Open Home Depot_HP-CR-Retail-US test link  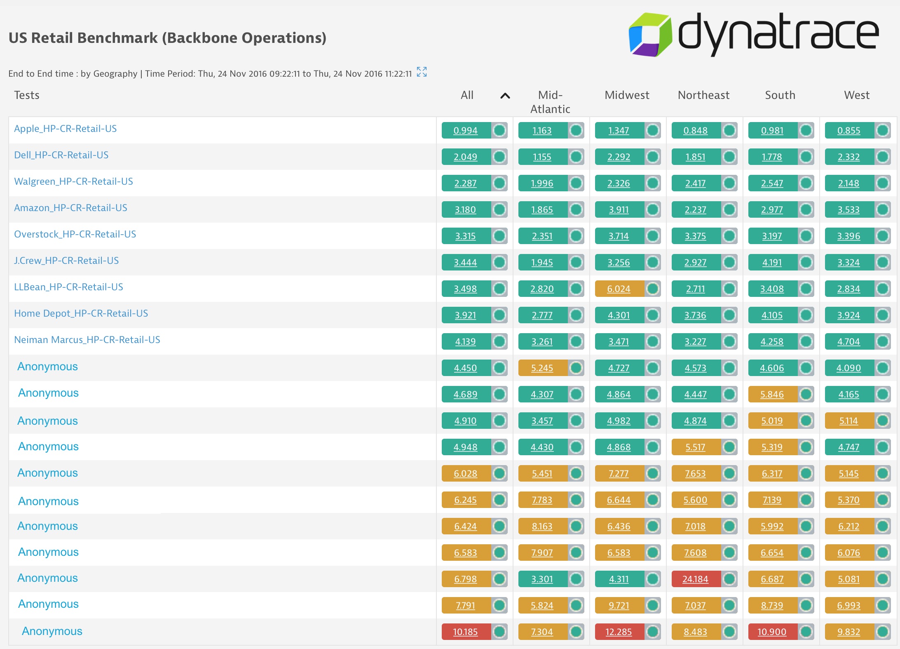tap(81, 313)
